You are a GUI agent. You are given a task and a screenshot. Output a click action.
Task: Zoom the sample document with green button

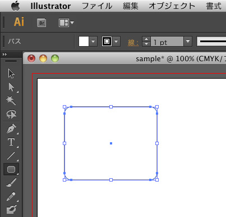(55, 58)
